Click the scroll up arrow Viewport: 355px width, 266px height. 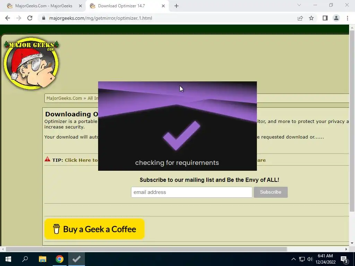(x=352, y=27)
